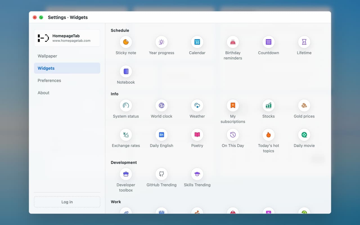Select the Year progress widget icon
The width and height of the screenshot is (360, 225).
[x=161, y=42]
